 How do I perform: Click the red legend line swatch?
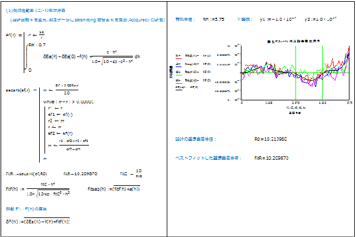(x=179, y=58)
